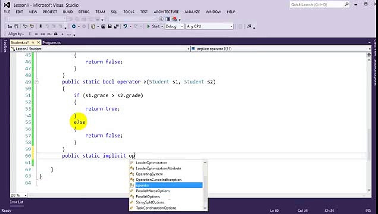378x214 pixels.
Task: Open the SQL menu
Action: [114, 12]
